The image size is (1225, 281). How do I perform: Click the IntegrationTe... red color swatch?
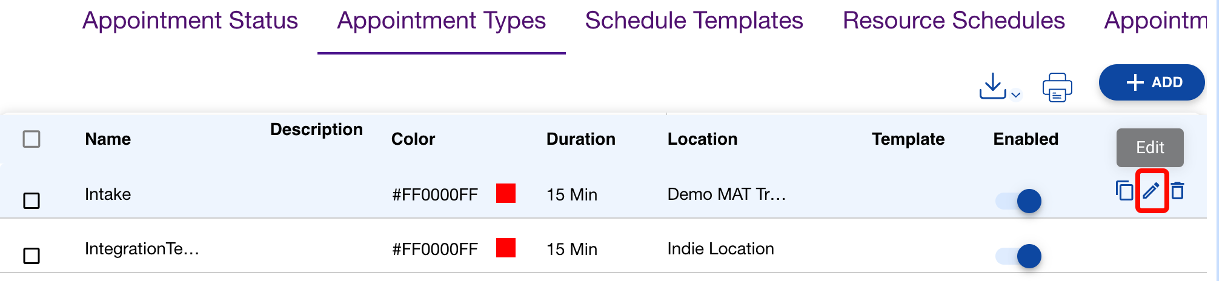pyautogui.click(x=506, y=248)
